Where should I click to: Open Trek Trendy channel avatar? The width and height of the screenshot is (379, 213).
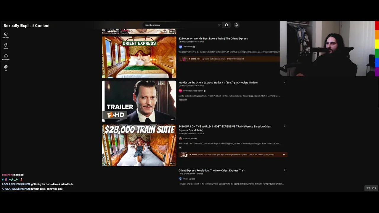pyautogui.click(x=180, y=47)
